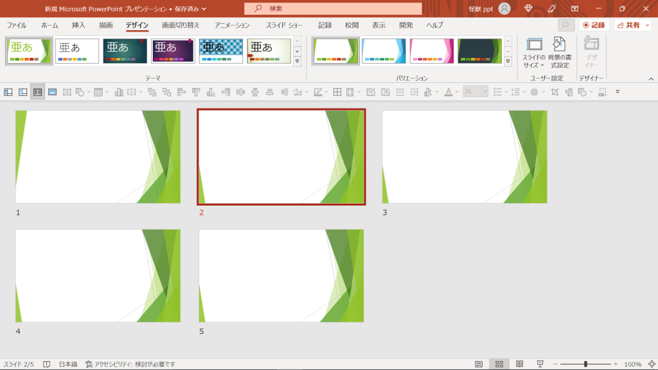Switch to Reading View in status bar

(519, 364)
